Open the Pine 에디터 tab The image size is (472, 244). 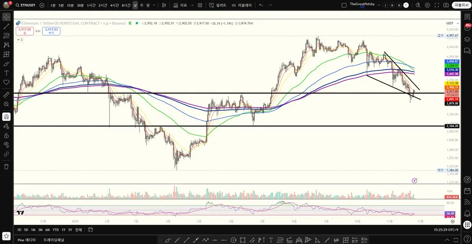pos(27,240)
